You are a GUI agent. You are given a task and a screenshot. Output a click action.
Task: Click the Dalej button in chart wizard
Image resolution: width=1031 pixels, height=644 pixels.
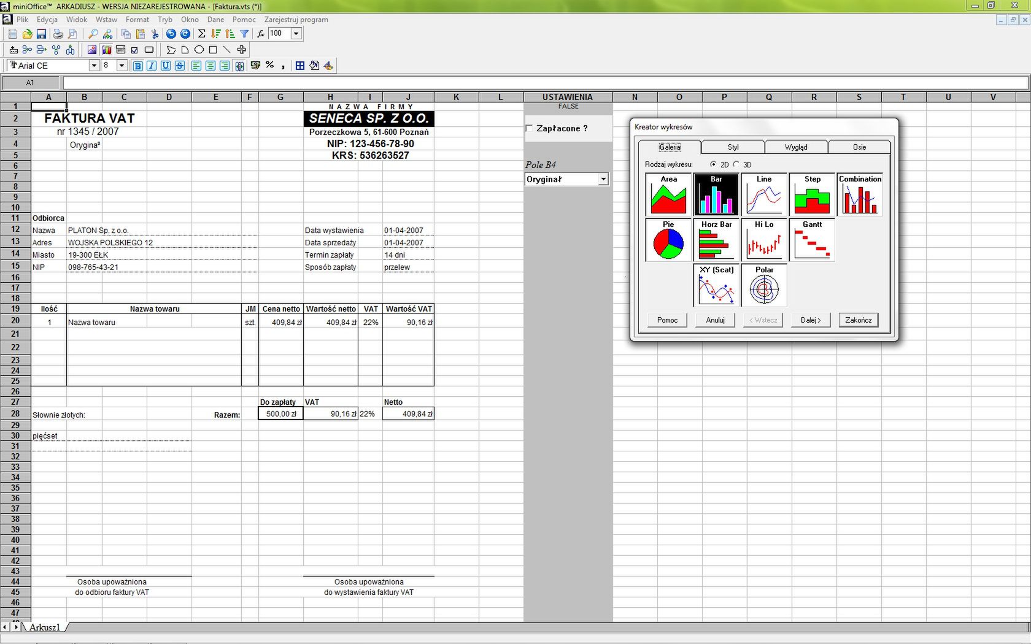pyautogui.click(x=810, y=320)
